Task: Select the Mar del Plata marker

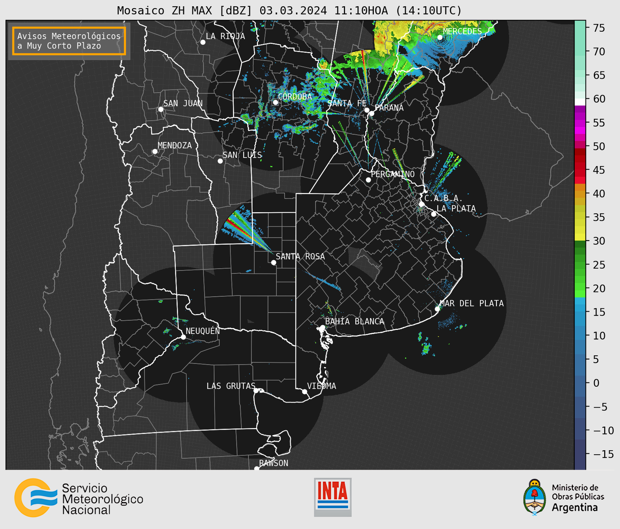Action: click(x=437, y=309)
